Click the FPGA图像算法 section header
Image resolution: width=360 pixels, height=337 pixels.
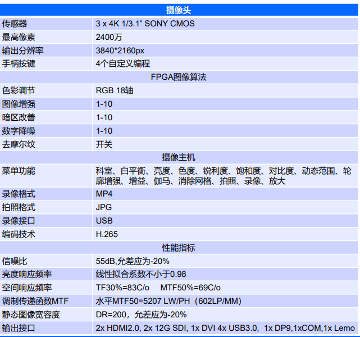point(179,77)
